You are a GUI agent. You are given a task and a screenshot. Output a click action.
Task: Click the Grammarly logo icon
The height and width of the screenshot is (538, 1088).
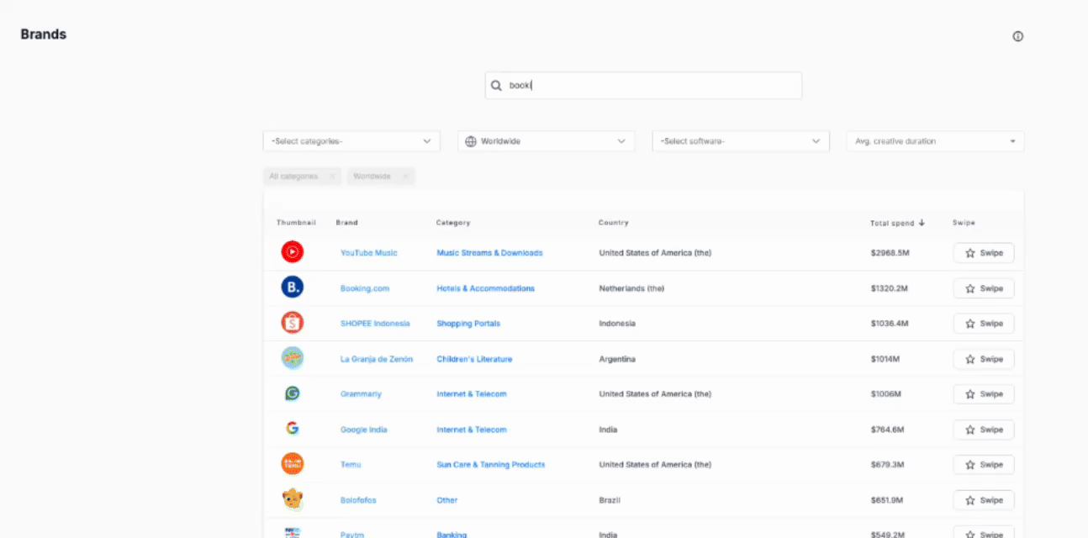point(292,393)
